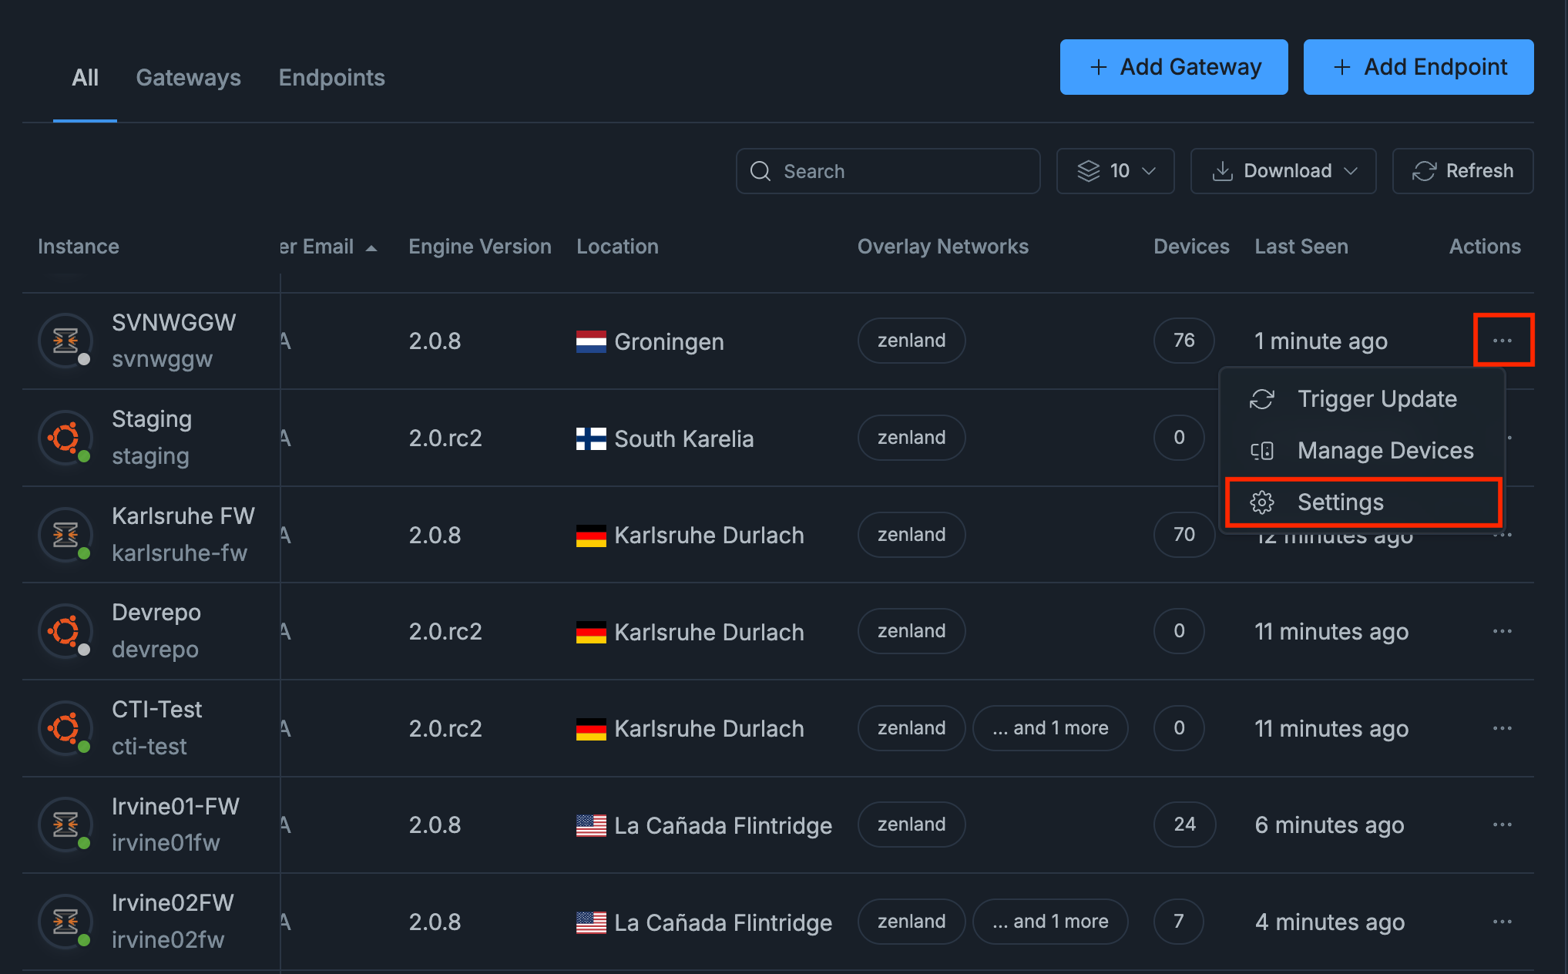Click the SVNWGGW gateway instance icon
The width and height of the screenshot is (1568, 974).
point(65,341)
